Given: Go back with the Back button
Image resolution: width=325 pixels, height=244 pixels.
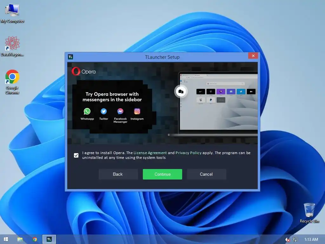Looking at the screenshot, I should tap(118, 174).
